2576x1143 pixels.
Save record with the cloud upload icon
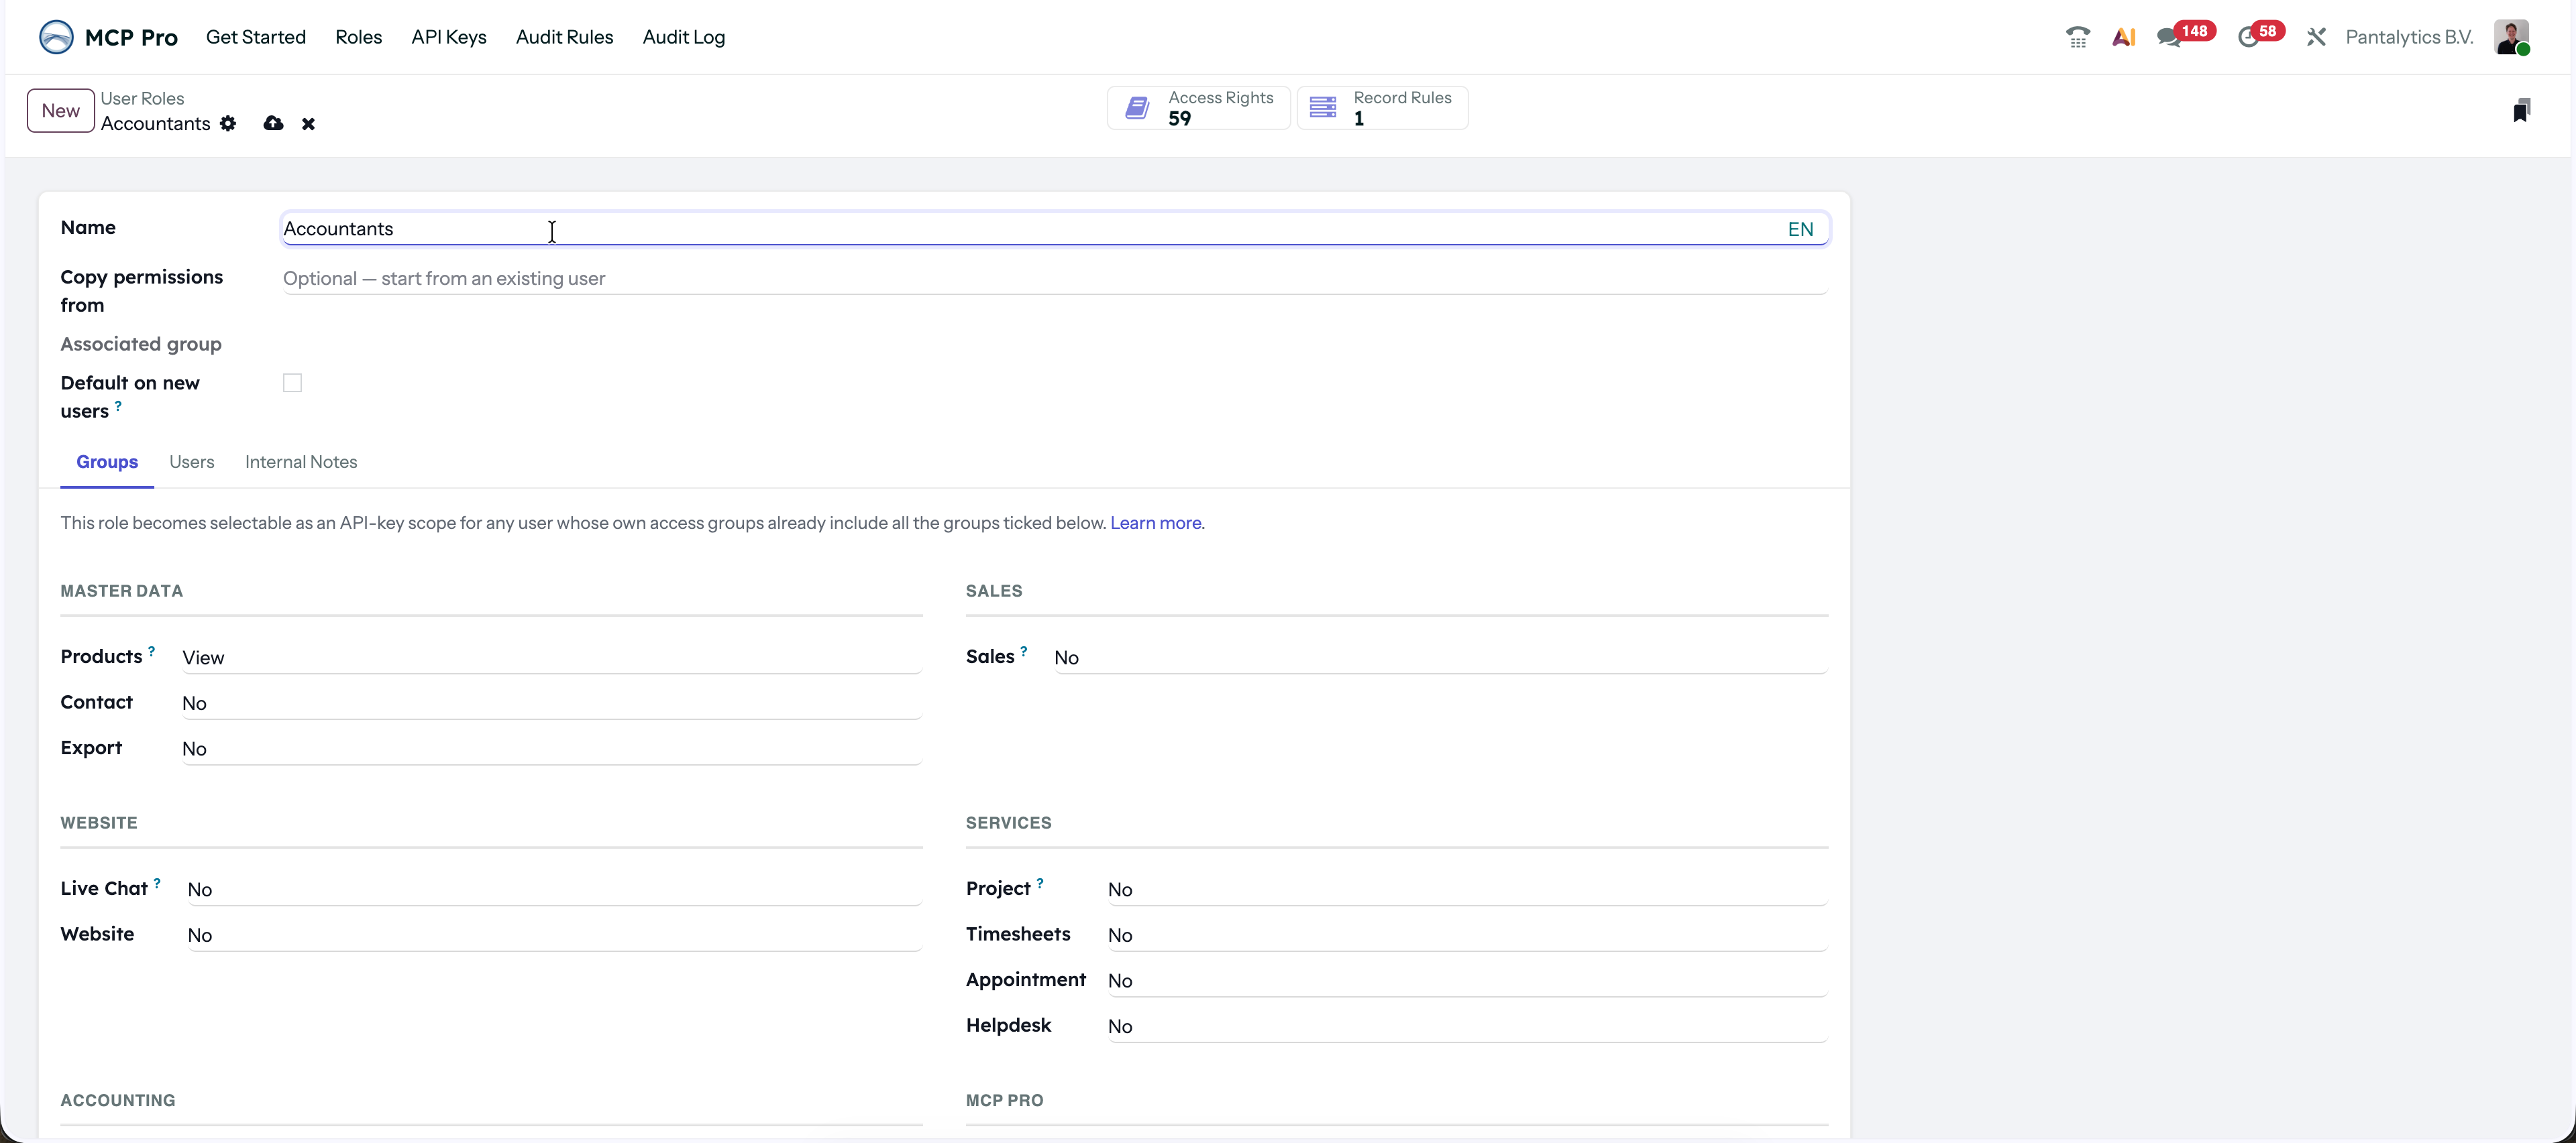[x=273, y=123]
